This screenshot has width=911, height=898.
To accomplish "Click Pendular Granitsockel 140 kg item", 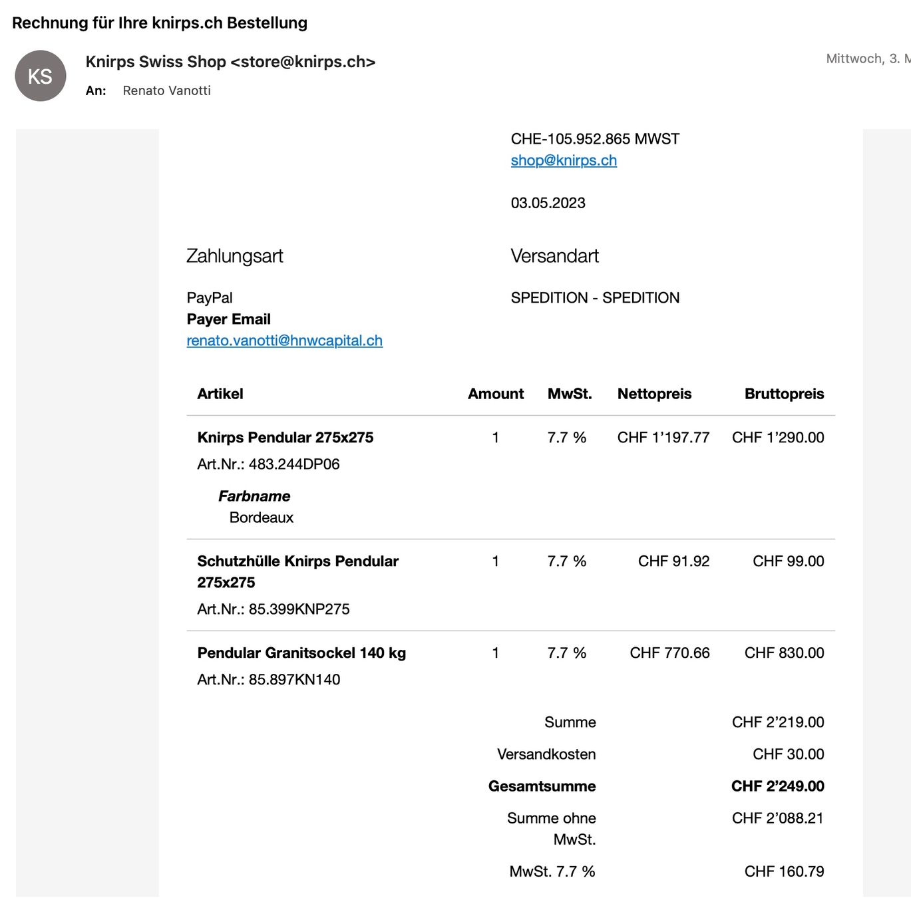I will (x=301, y=653).
